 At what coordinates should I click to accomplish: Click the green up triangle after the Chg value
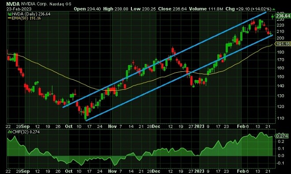click(x=274, y=9)
